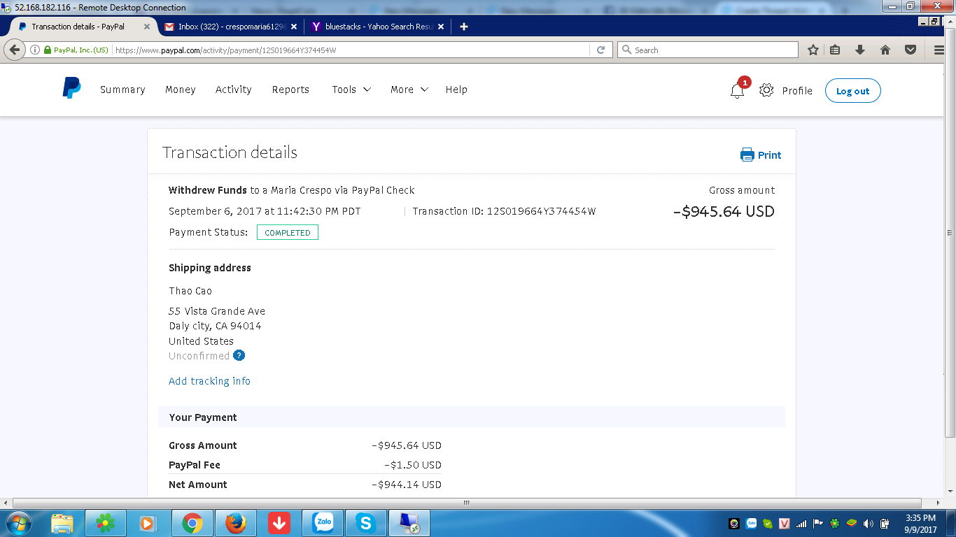956x537 pixels.
Task: Click the Daly city, CA 94014 line
Action: 215,326
